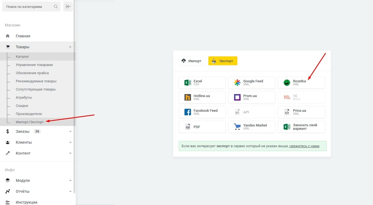Image resolution: width=373 pixels, height=205 pixels.
Task: Open Импорт/Экспорт in the sidebar
Action: [30, 122]
